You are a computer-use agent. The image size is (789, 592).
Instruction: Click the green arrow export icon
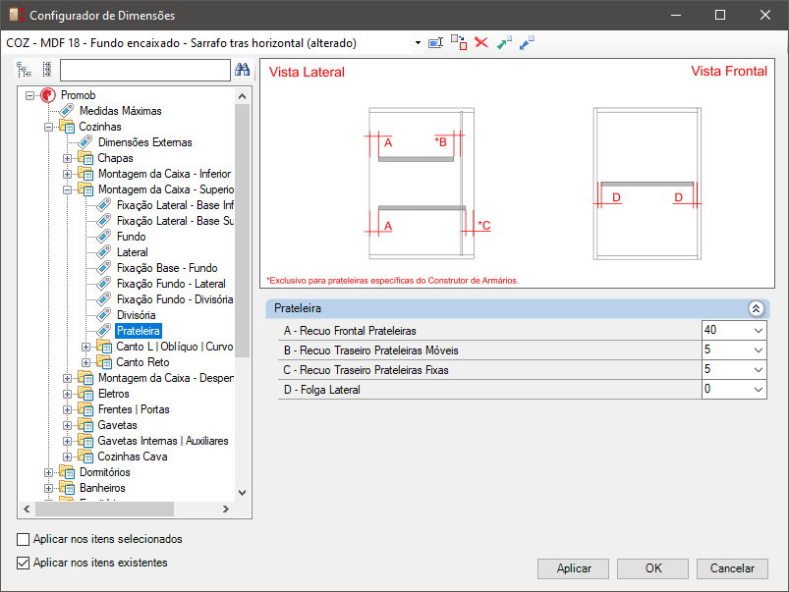[x=504, y=43]
